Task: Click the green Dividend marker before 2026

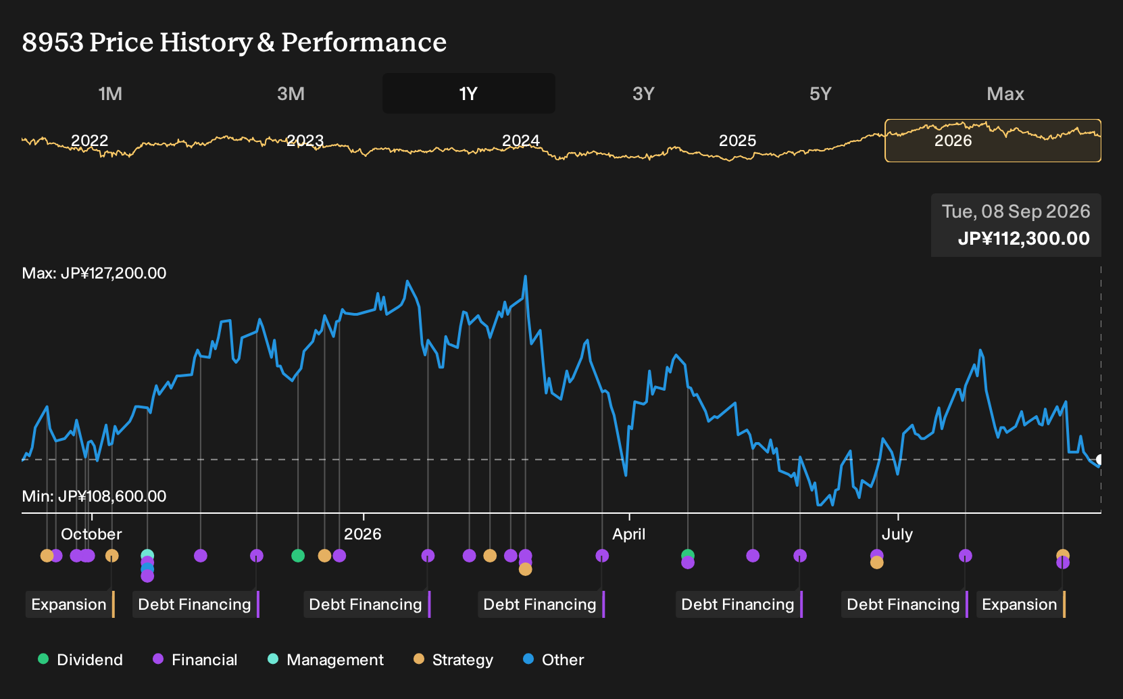Action: [298, 556]
